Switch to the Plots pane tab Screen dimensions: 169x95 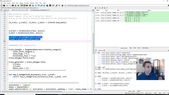pyautogui.click(x=135, y=48)
